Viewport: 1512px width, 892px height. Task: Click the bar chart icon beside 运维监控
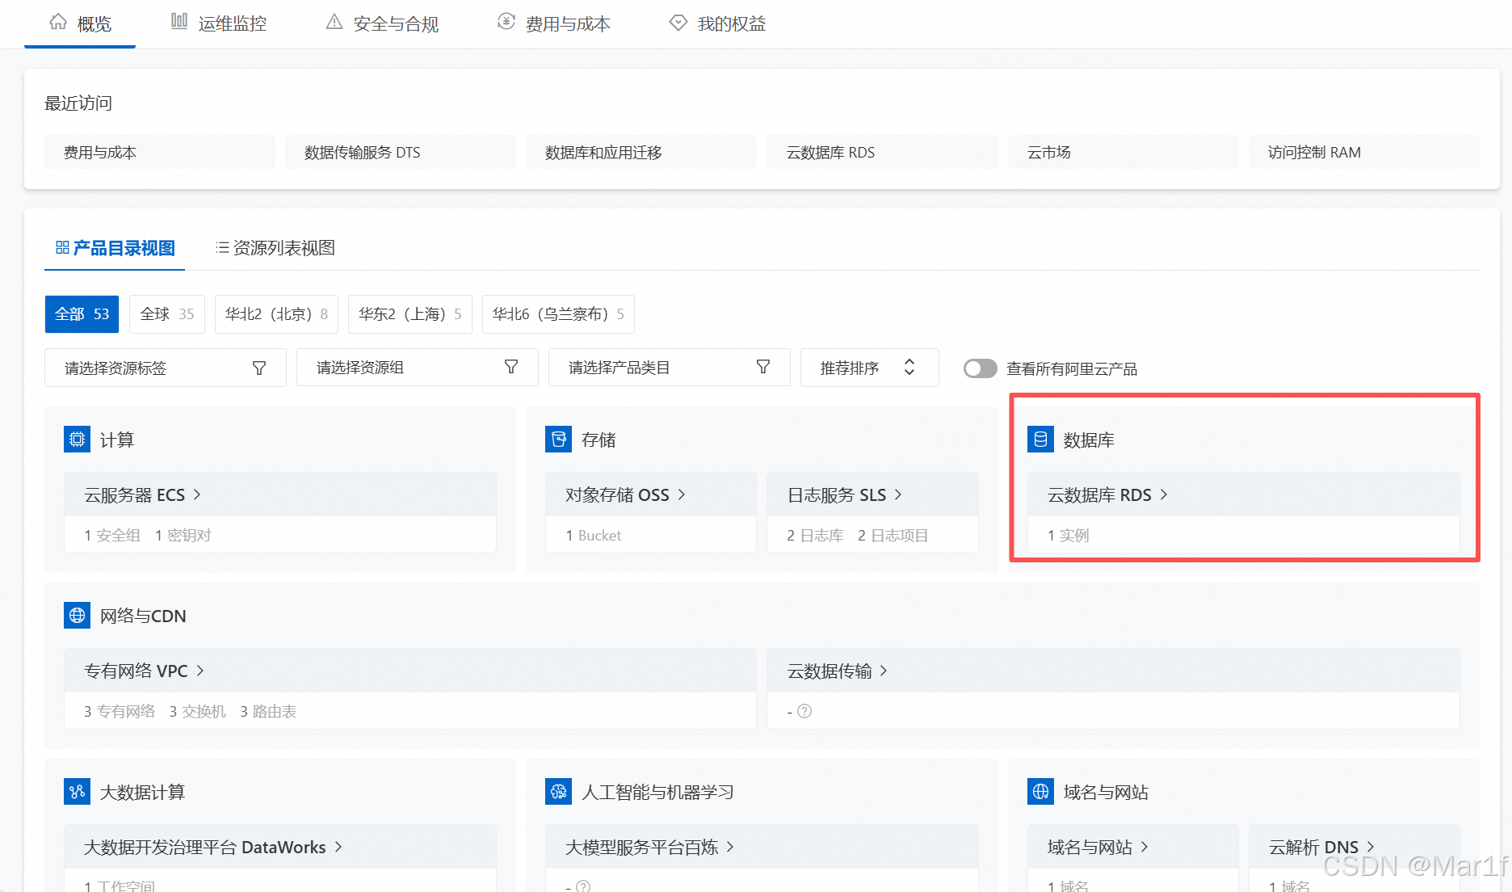pyautogui.click(x=179, y=22)
